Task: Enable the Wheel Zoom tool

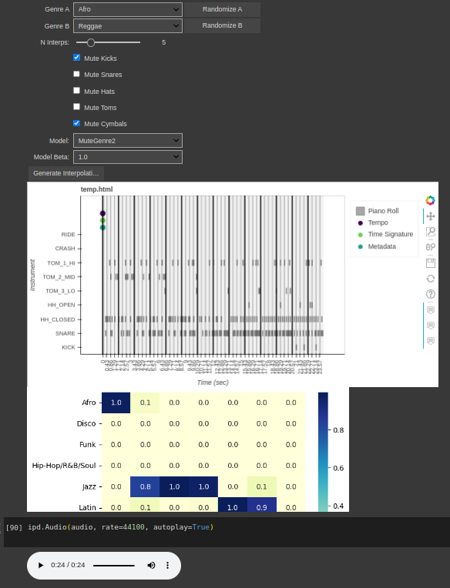Action: coord(431,247)
